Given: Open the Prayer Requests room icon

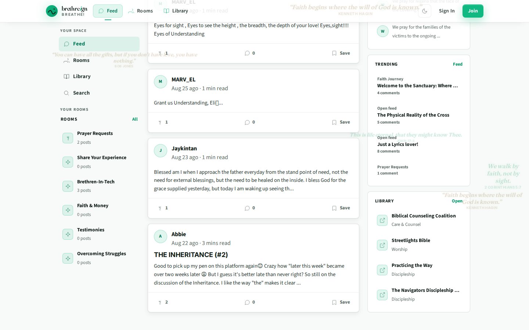Looking at the screenshot, I should point(68,138).
